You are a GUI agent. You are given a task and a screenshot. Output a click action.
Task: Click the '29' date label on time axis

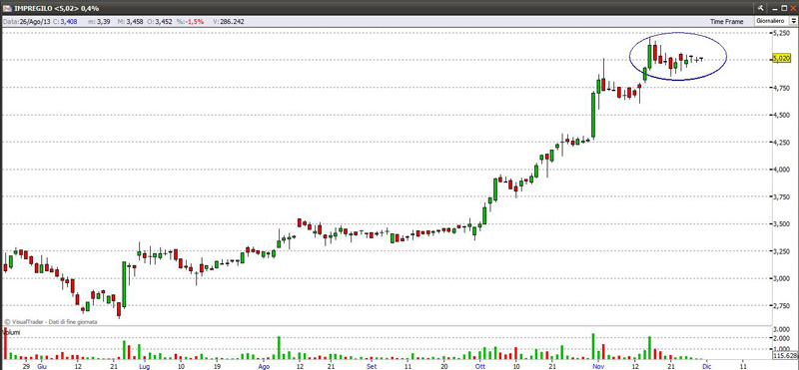[x=26, y=365]
